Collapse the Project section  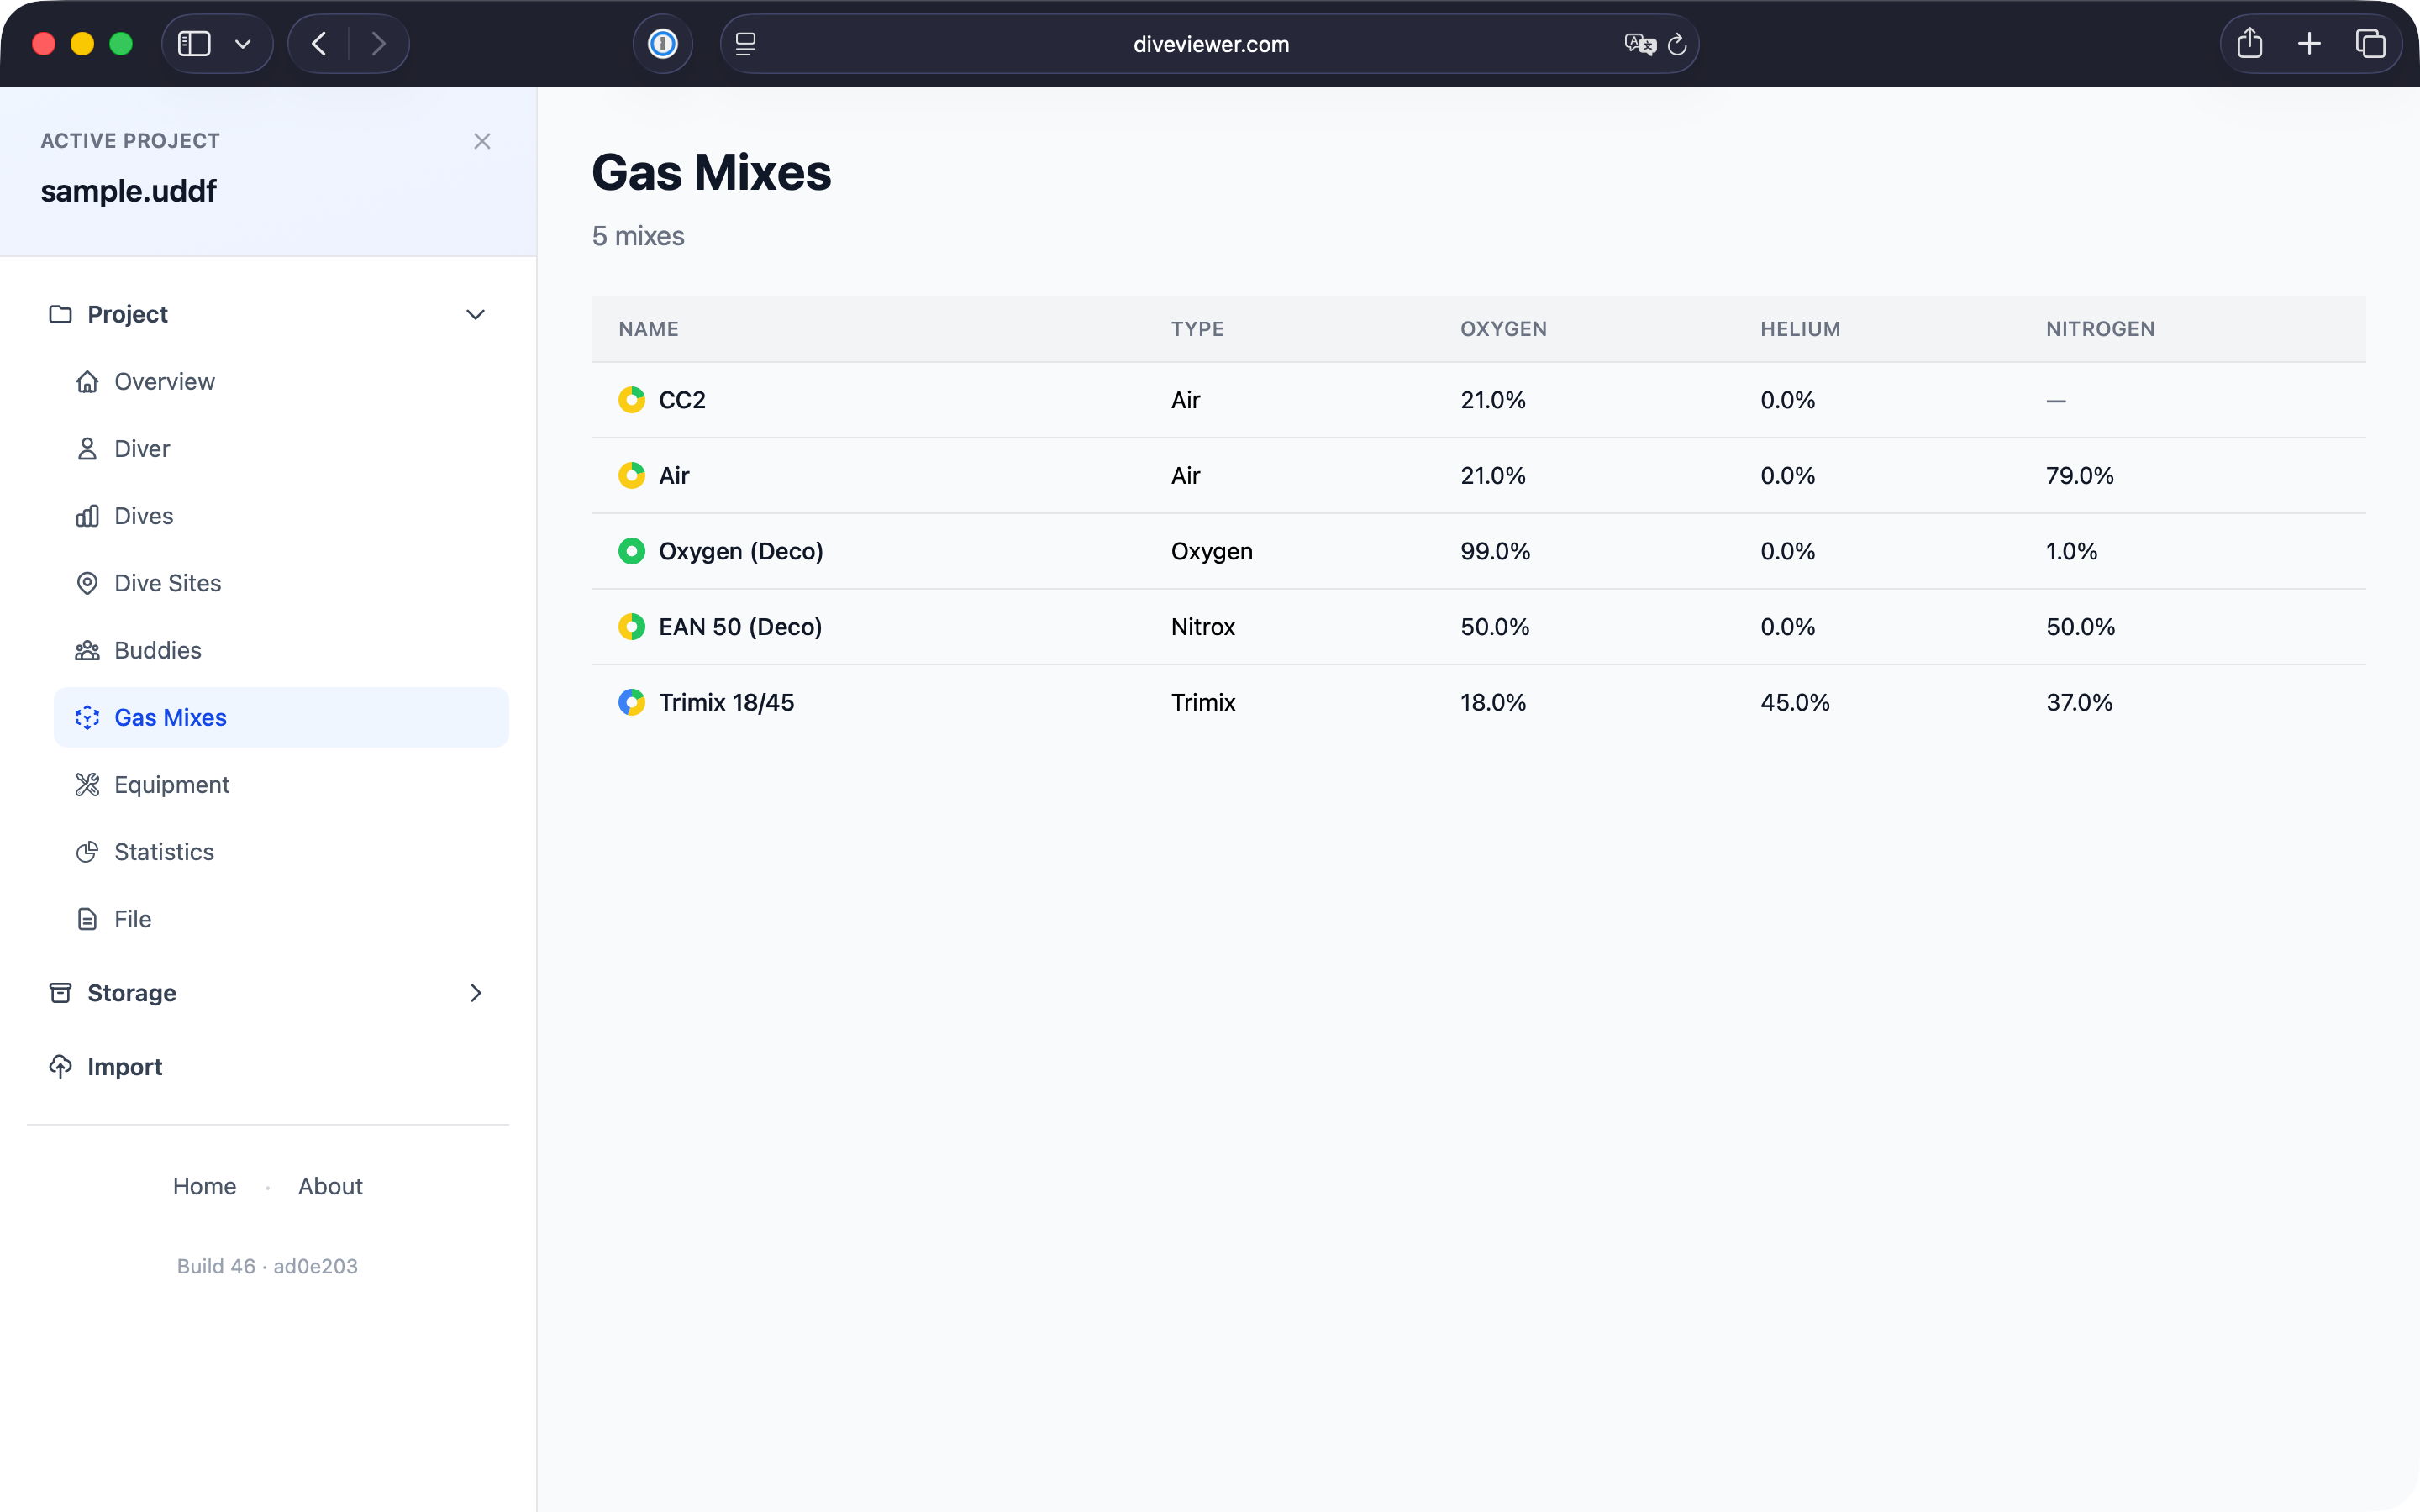pyautogui.click(x=476, y=314)
